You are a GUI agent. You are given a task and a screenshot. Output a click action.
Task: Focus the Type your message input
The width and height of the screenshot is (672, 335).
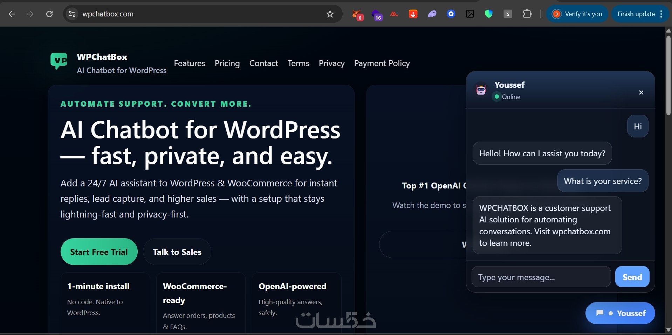541,277
